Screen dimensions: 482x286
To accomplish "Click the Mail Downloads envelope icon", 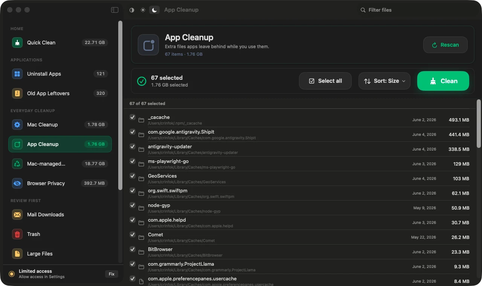I will [17, 214].
